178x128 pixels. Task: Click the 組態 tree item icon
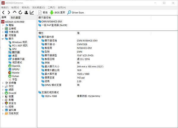[6, 107]
